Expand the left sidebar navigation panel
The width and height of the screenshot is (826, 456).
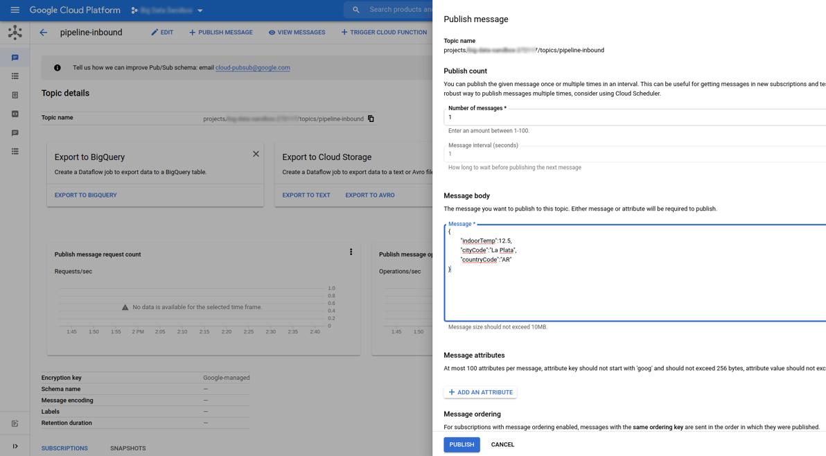15,446
